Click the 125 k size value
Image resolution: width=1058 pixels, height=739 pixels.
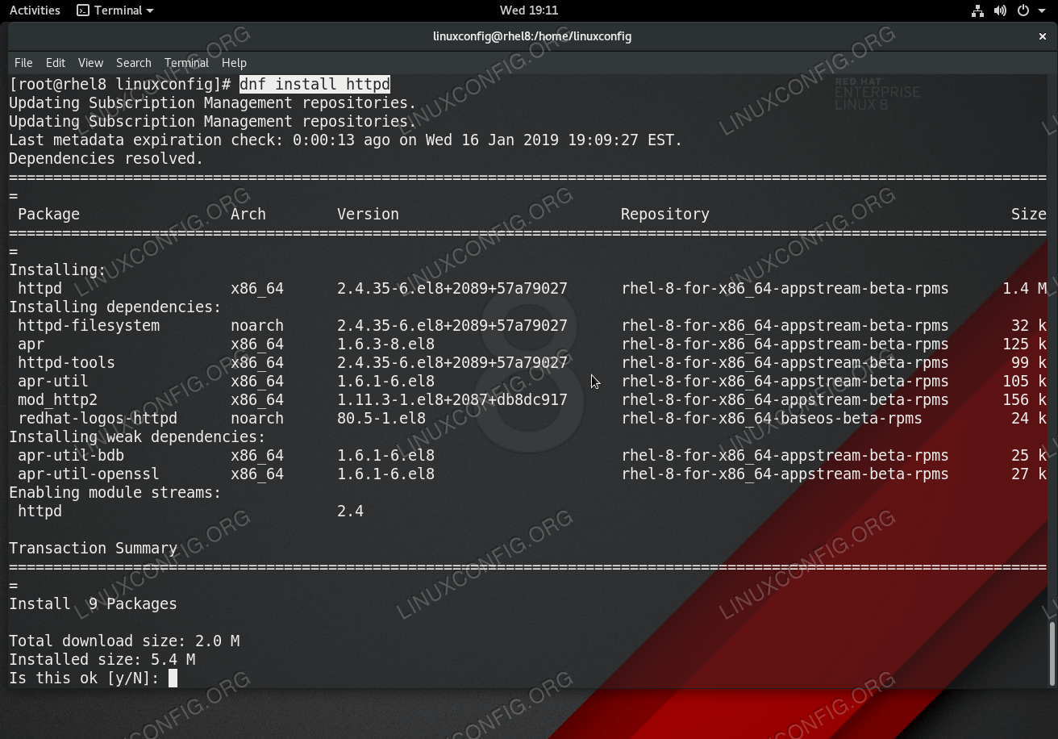[x=1024, y=344]
